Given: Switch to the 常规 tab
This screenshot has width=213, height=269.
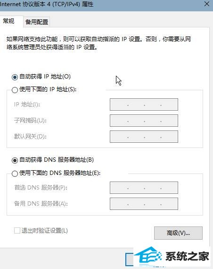Looking at the screenshot, I should coord(8,21).
